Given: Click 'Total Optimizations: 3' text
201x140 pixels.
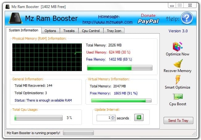Looking at the screenshot, I should tap(31, 93).
